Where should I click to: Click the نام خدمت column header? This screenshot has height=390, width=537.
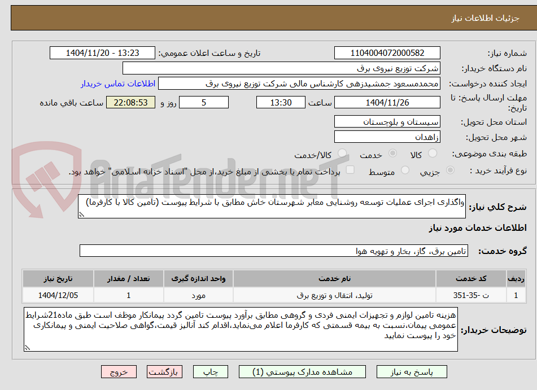(x=335, y=279)
